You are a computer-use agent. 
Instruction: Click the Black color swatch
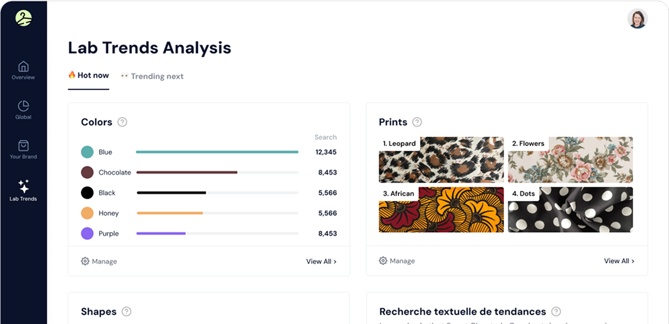coord(87,193)
